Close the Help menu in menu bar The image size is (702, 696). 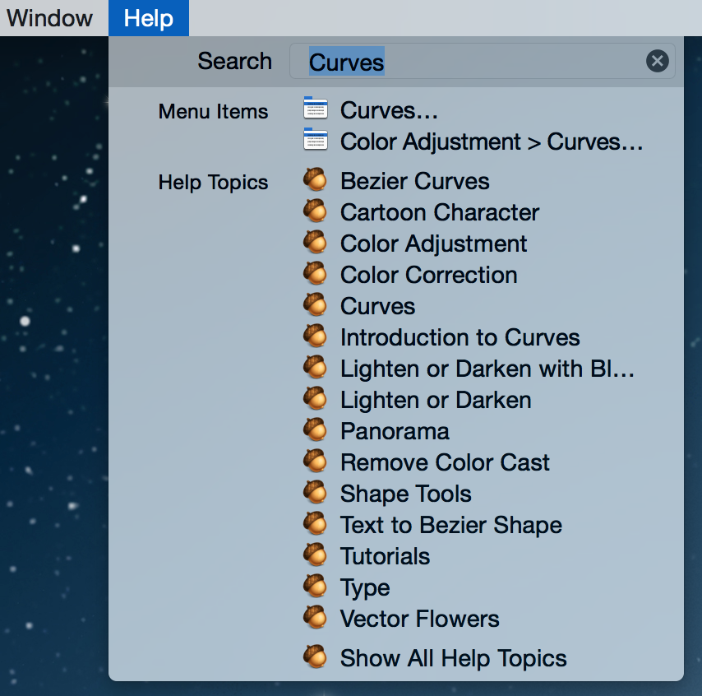pos(149,18)
